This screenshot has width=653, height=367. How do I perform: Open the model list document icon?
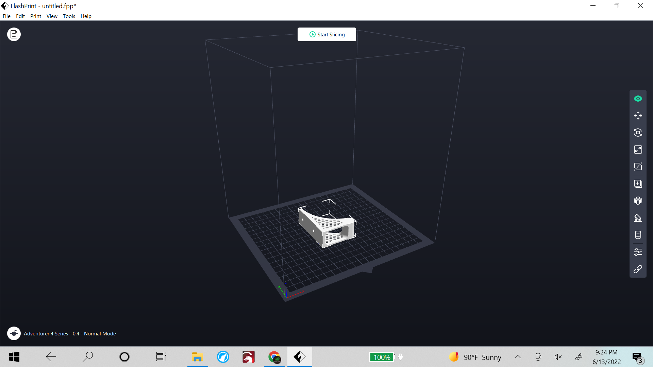pyautogui.click(x=14, y=34)
